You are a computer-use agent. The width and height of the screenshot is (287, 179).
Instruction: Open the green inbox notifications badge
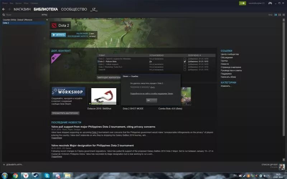[243, 3]
